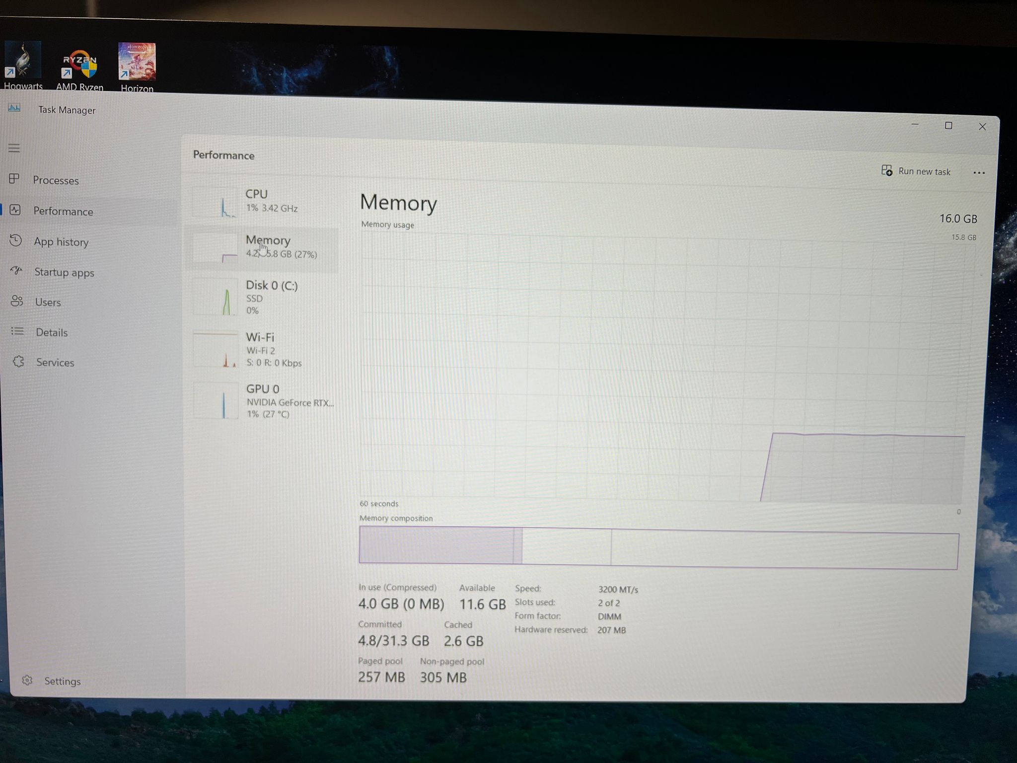Open the three-dot more options menu
Screen dimensions: 1017x763
click(979, 172)
